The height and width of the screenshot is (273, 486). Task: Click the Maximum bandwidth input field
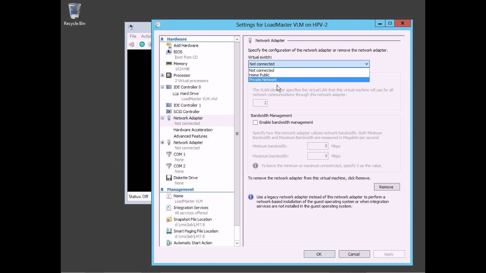click(x=318, y=156)
